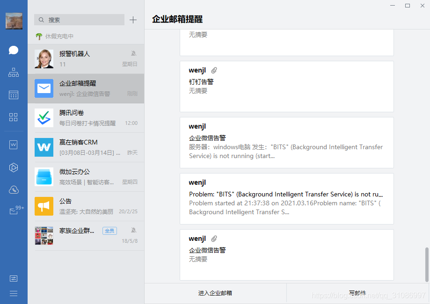
Task: Click the vertical scrollbar thumb
Action: pos(427,265)
